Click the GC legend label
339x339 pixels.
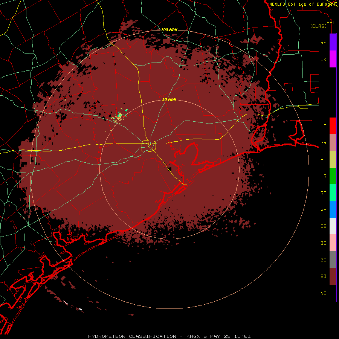click(323, 260)
